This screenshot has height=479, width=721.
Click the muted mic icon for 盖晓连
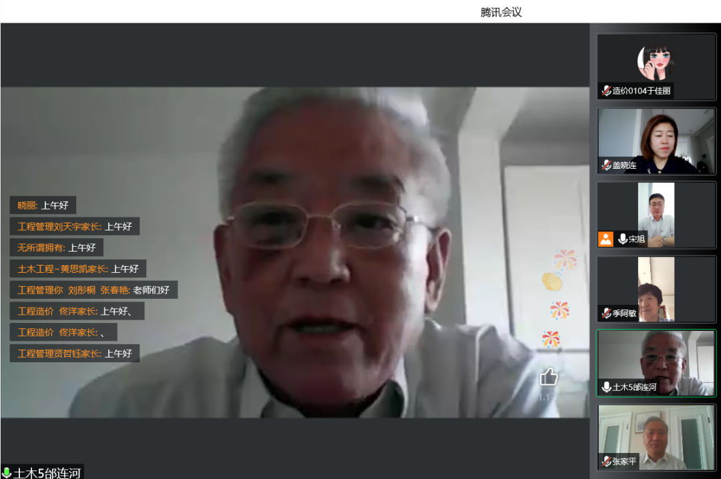tap(606, 165)
